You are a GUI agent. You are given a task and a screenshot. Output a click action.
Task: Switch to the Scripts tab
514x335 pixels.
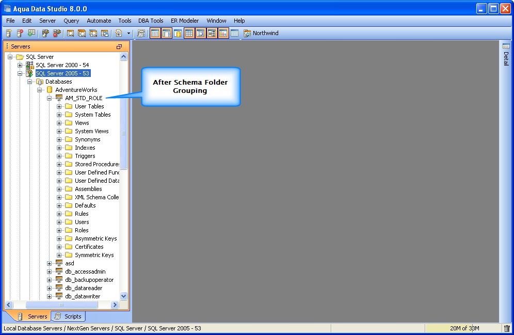point(68,316)
